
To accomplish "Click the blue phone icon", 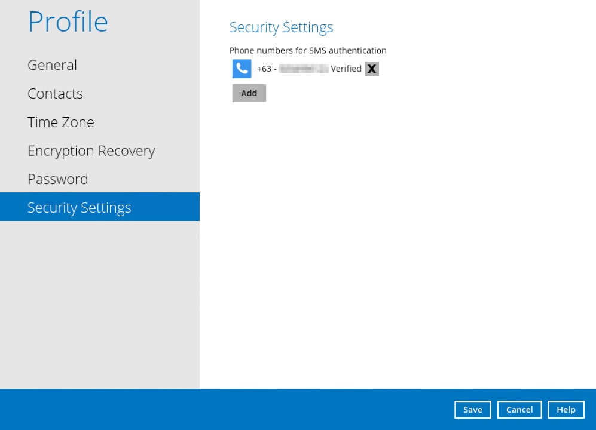I will [x=242, y=69].
